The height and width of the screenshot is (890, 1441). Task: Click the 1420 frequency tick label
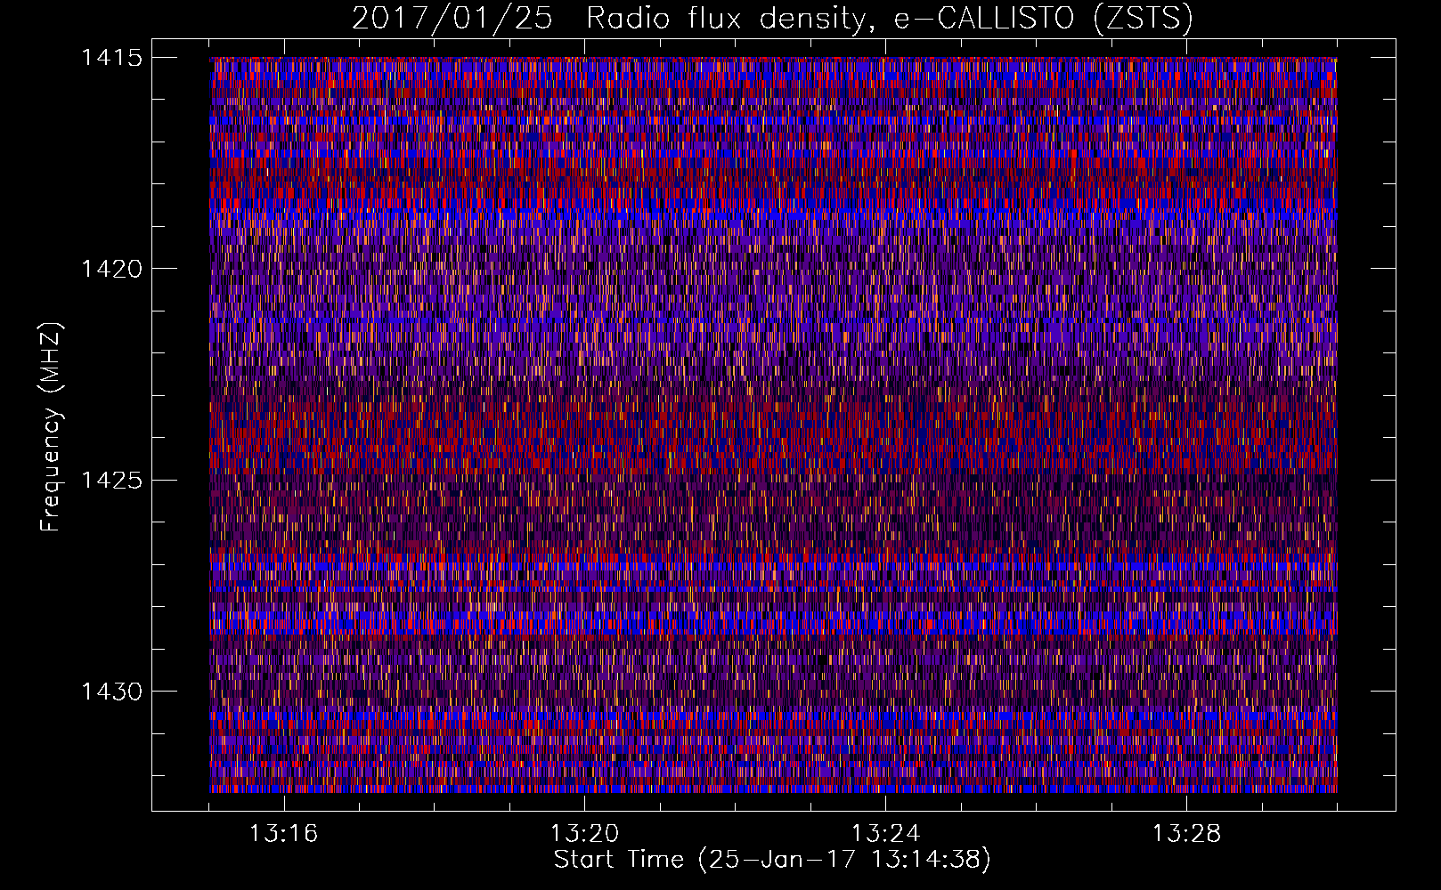click(111, 269)
